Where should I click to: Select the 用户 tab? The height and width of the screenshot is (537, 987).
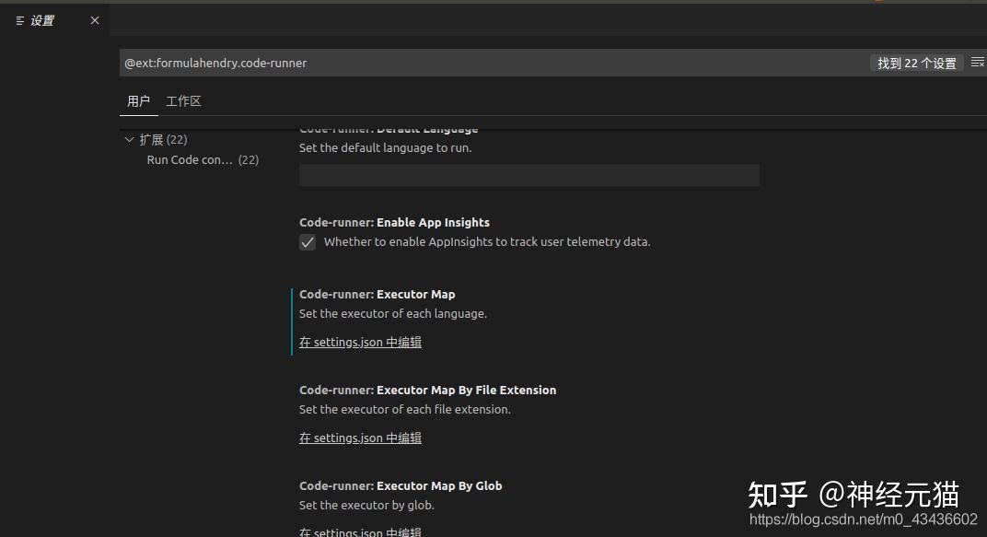139,100
